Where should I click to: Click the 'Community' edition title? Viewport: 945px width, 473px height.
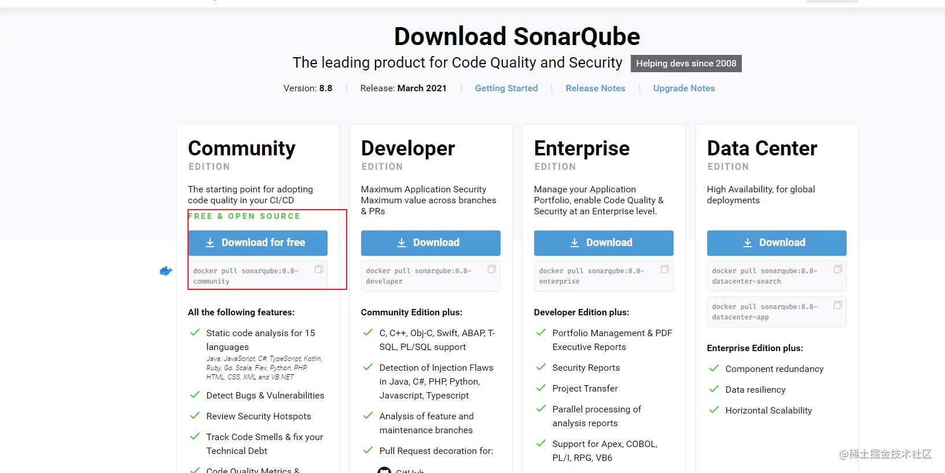(242, 148)
